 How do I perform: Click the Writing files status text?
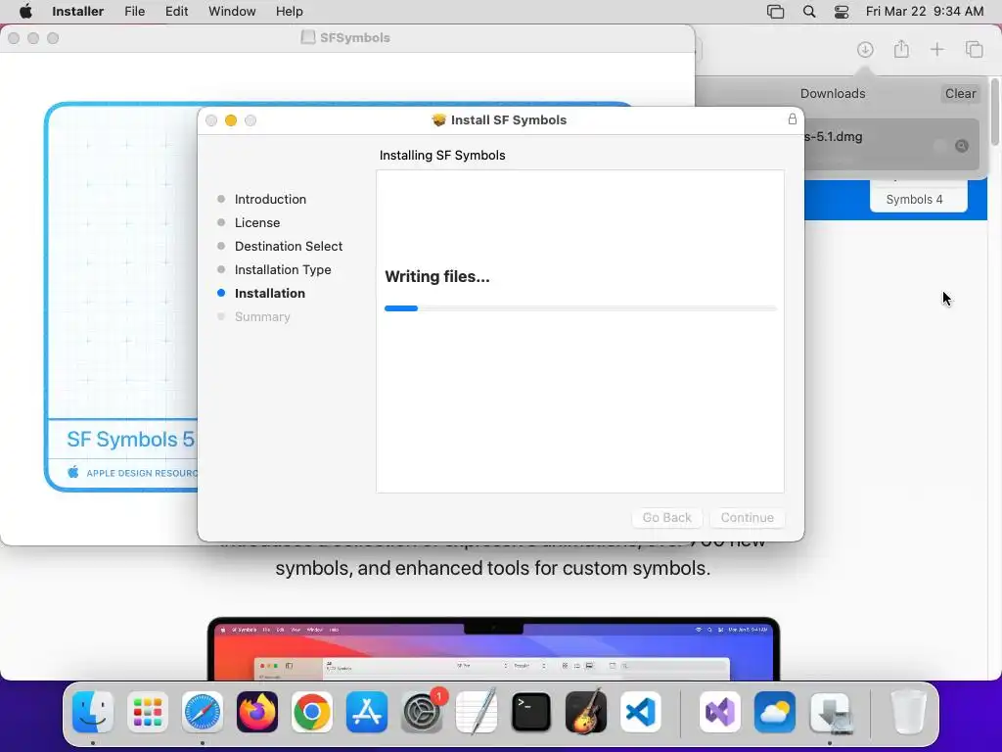pos(437,276)
